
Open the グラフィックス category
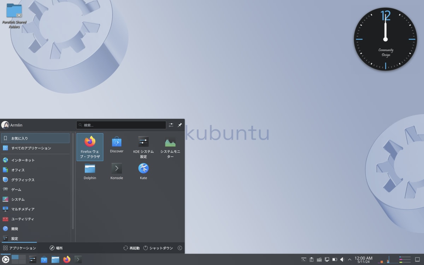coord(35,180)
